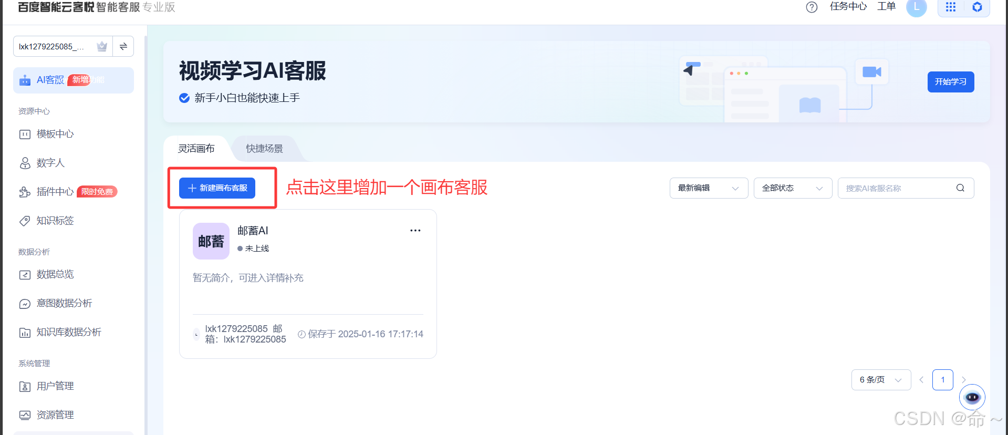Click the 限时免费 badge
Image resolution: width=1008 pixels, height=435 pixels.
pos(97,192)
